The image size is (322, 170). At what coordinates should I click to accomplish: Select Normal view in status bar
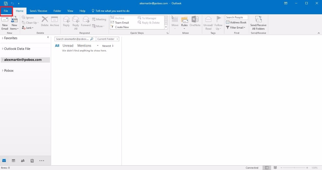(266, 168)
